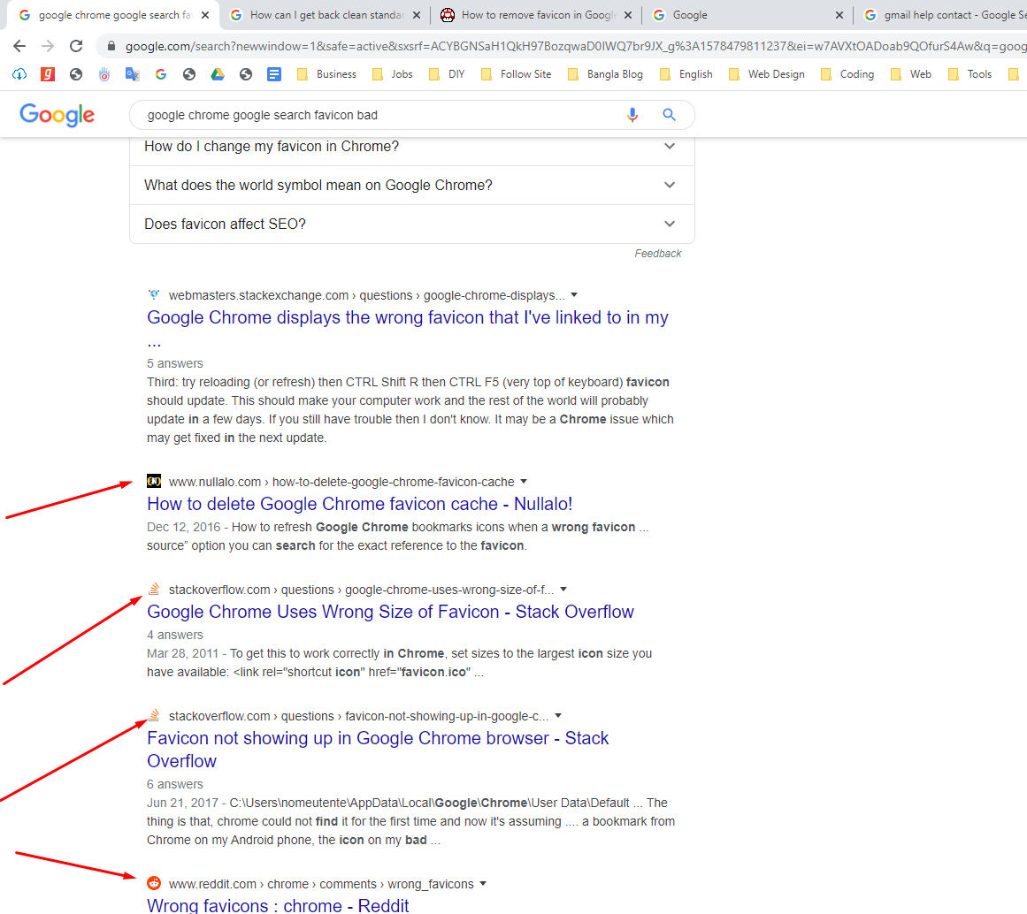This screenshot has height=914, width=1027.
Task: Open the Jobs bookmarks folder
Action: (x=393, y=74)
